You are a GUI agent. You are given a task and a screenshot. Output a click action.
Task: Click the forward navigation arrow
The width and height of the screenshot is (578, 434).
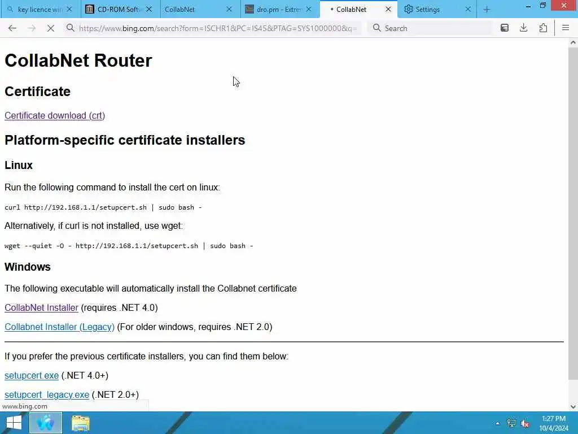pyautogui.click(x=32, y=28)
